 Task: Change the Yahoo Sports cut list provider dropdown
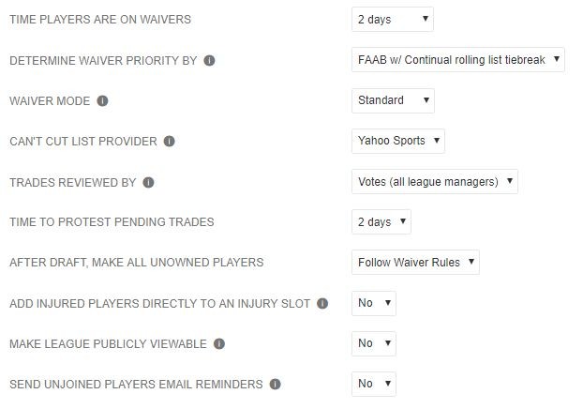[397, 141]
